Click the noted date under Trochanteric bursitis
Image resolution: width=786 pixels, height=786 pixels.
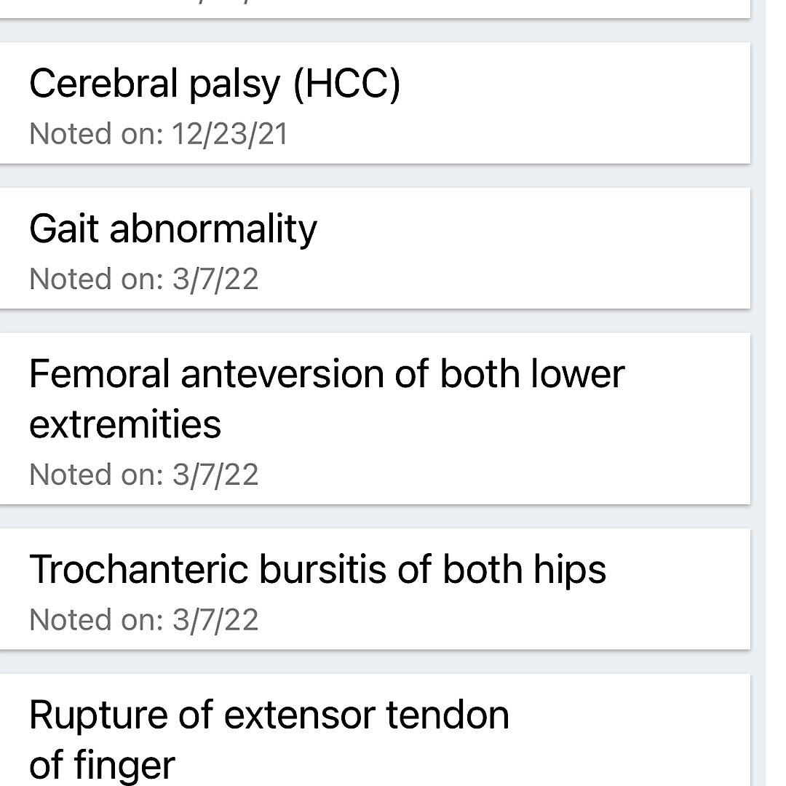[143, 620]
